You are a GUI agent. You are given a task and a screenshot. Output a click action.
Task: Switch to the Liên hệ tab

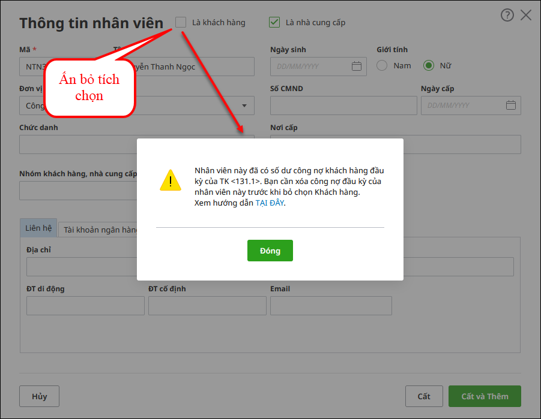click(x=38, y=228)
